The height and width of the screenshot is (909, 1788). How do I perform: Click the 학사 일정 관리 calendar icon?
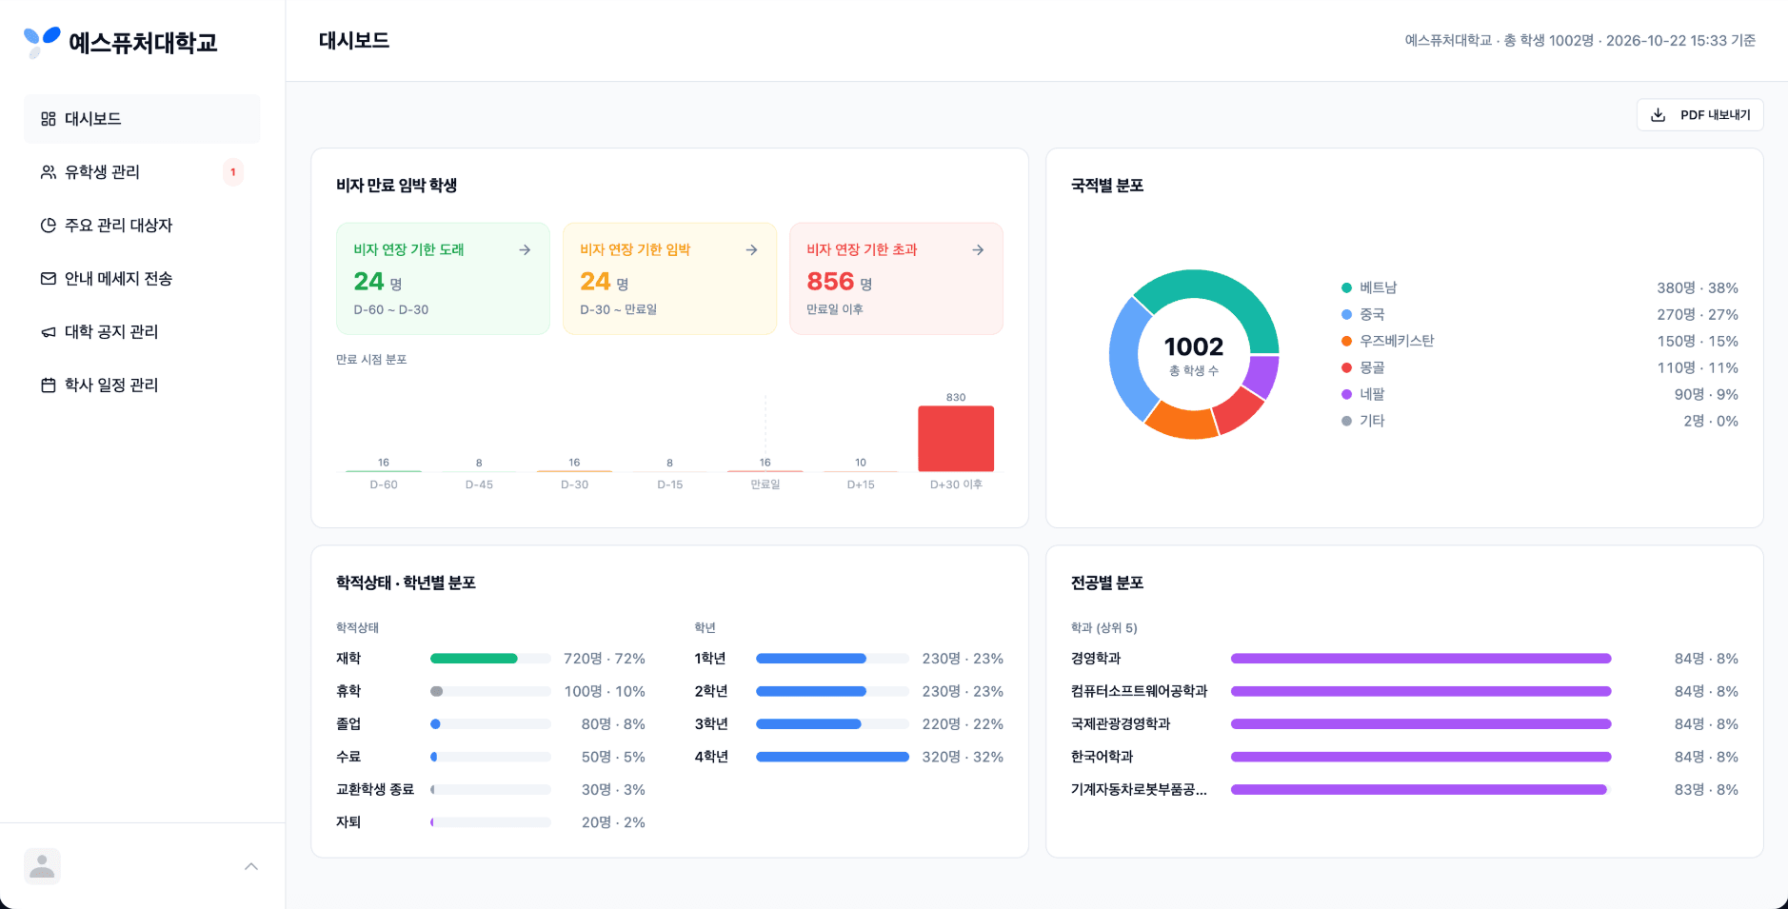pyautogui.click(x=49, y=385)
